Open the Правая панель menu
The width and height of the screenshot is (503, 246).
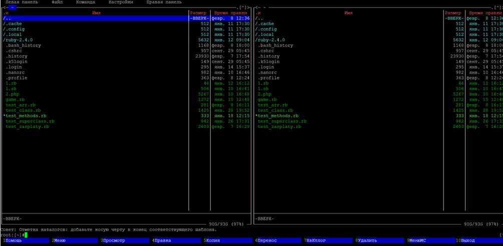164,2
